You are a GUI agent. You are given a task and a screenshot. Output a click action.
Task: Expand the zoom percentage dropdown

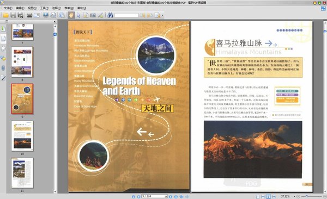(x=294, y=196)
